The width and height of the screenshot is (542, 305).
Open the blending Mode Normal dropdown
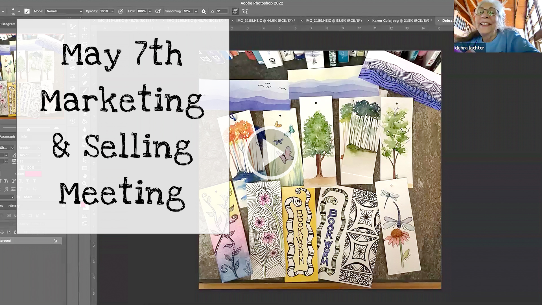point(64,11)
